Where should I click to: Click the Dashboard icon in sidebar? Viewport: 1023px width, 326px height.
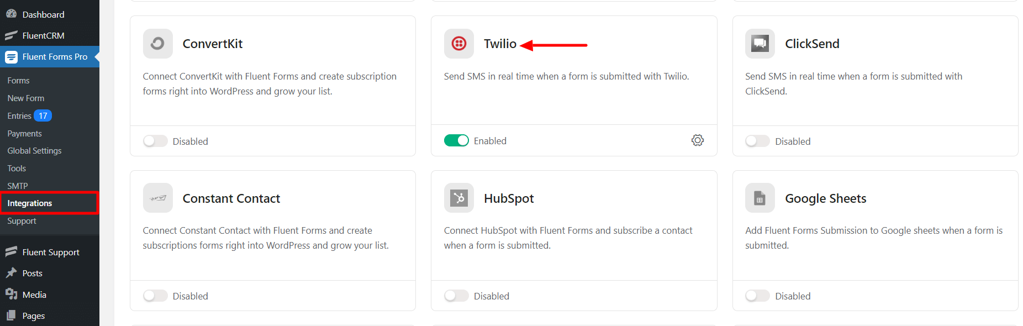click(11, 14)
